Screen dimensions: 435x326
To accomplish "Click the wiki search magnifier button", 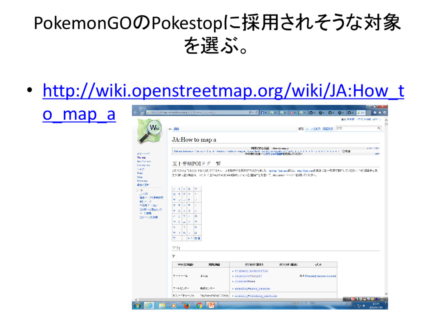I will coord(379,128).
